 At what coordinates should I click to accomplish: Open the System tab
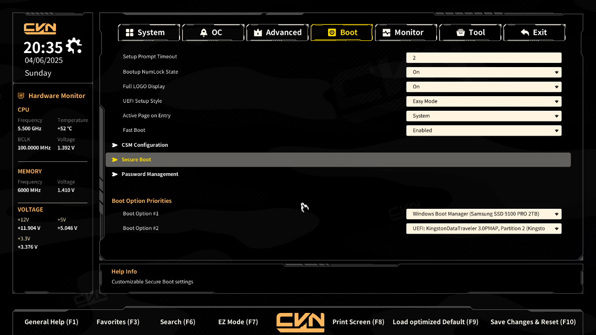point(149,32)
